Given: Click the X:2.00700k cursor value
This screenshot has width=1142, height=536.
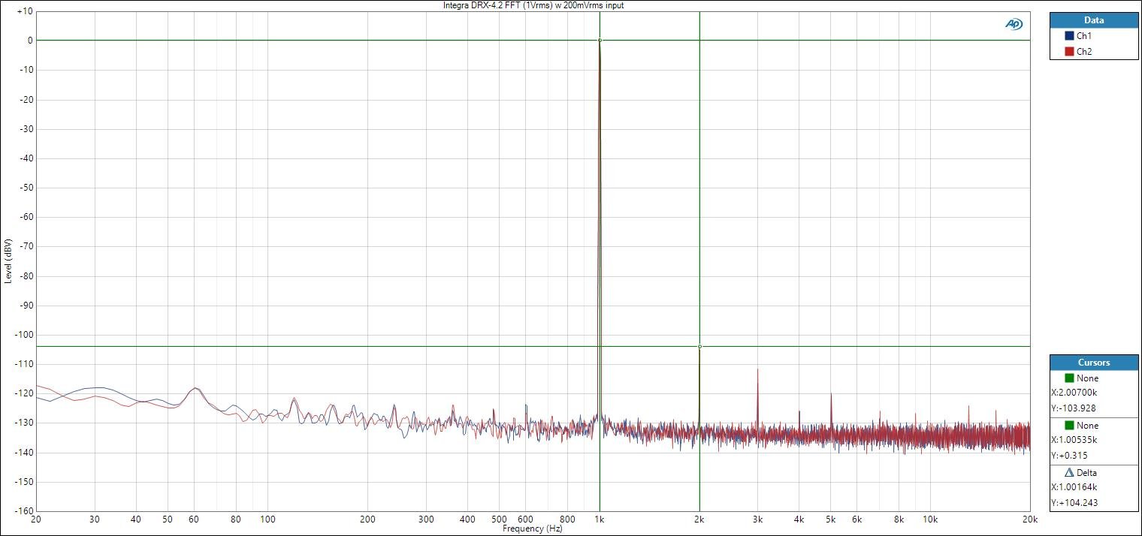Looking at the screenshot, I should tap(1074, 393).
